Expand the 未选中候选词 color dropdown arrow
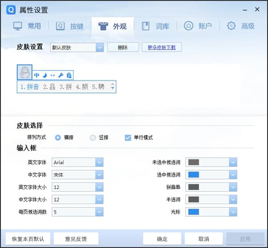Viewport: 268px width, 248px height. 233,162
